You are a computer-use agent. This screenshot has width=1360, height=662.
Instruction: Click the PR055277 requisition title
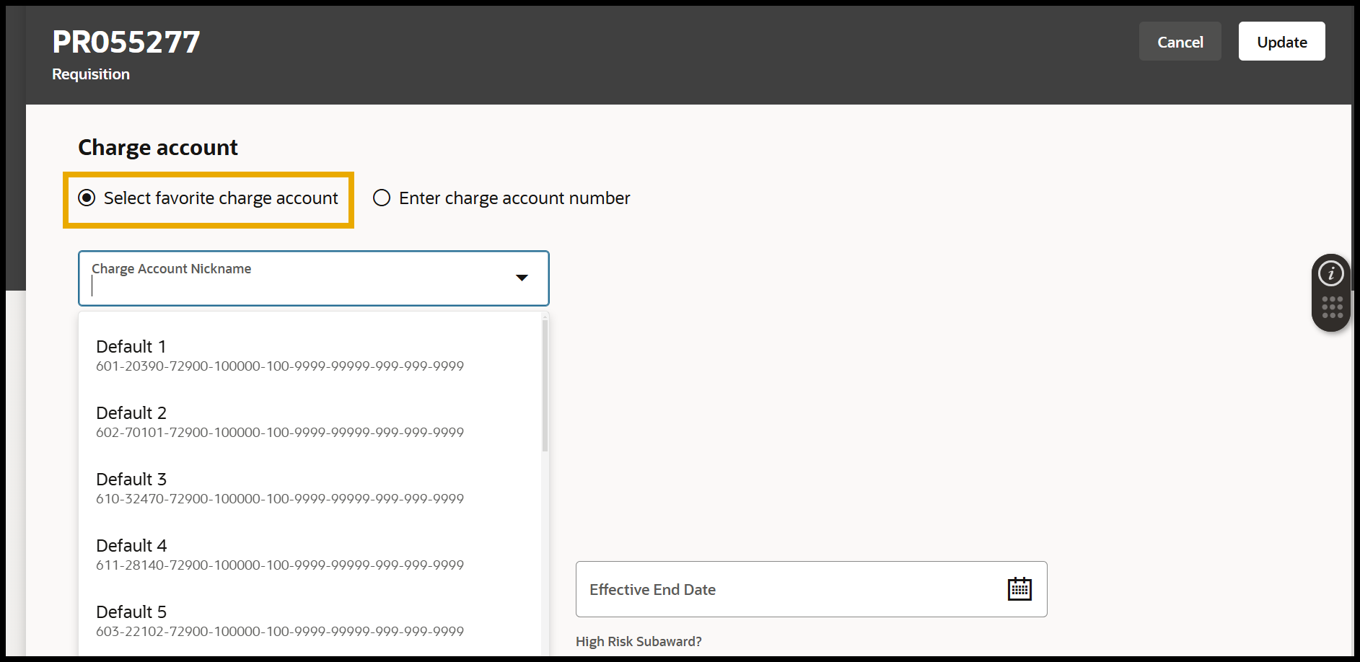point(126,42)
